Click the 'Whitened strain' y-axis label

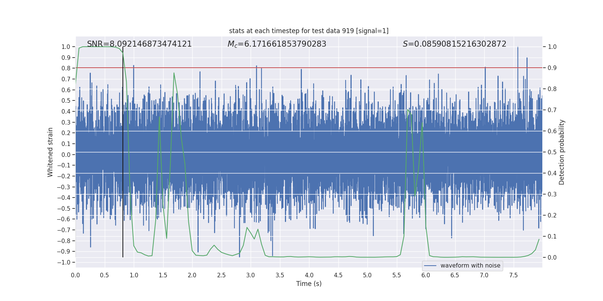[50, 152]
